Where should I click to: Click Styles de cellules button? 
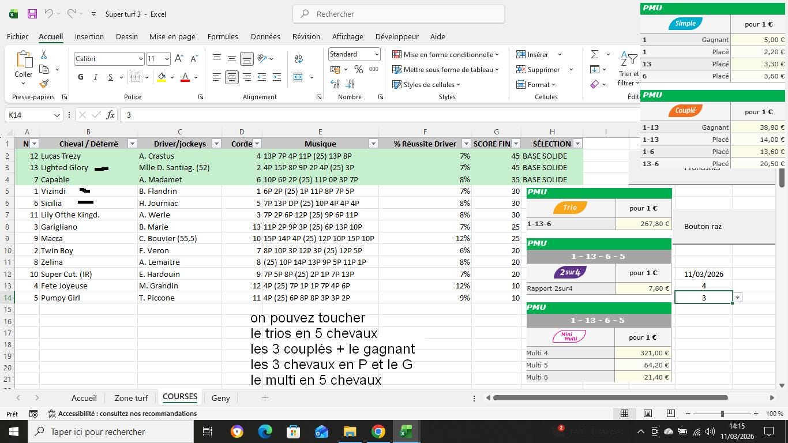(x=426, y=84)
